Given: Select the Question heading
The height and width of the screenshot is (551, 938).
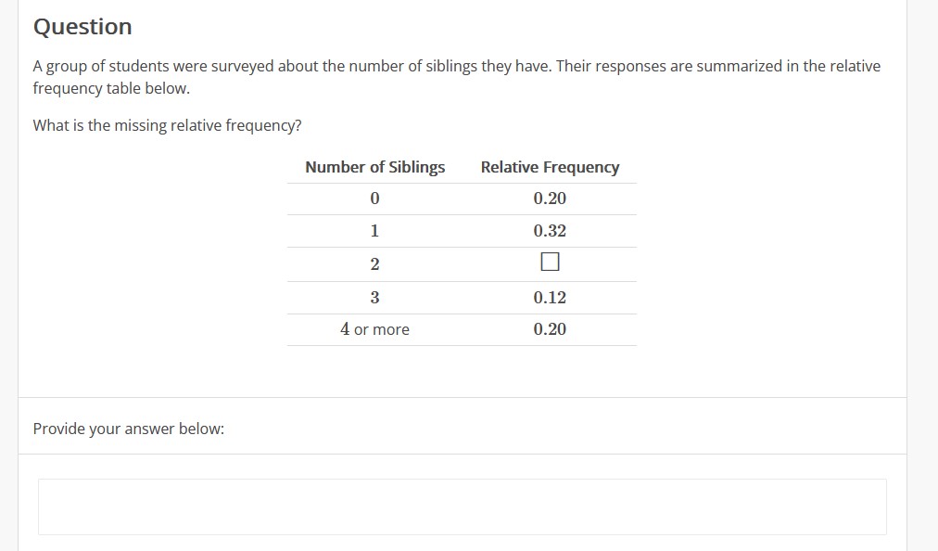Looking at the screenshot, I should coord(82,27).
